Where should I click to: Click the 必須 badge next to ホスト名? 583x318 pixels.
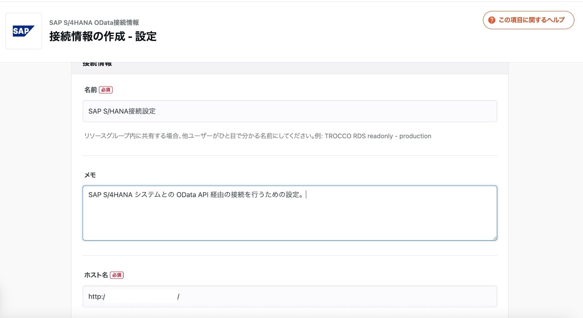[x=117, y=275]
